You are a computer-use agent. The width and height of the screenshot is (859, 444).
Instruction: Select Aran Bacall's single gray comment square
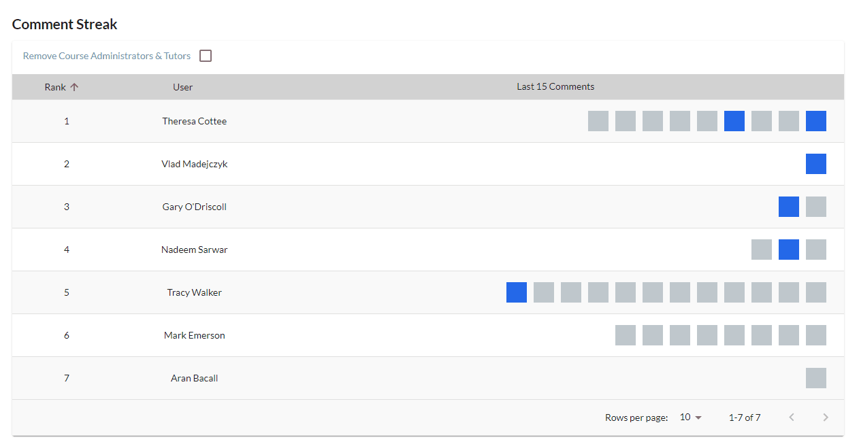(x=815, y=378)
